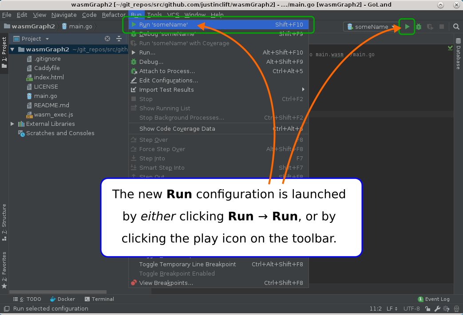Click the horizontal scrollbar under Project panel
This screenshot has height=315, width=463.
58,292
